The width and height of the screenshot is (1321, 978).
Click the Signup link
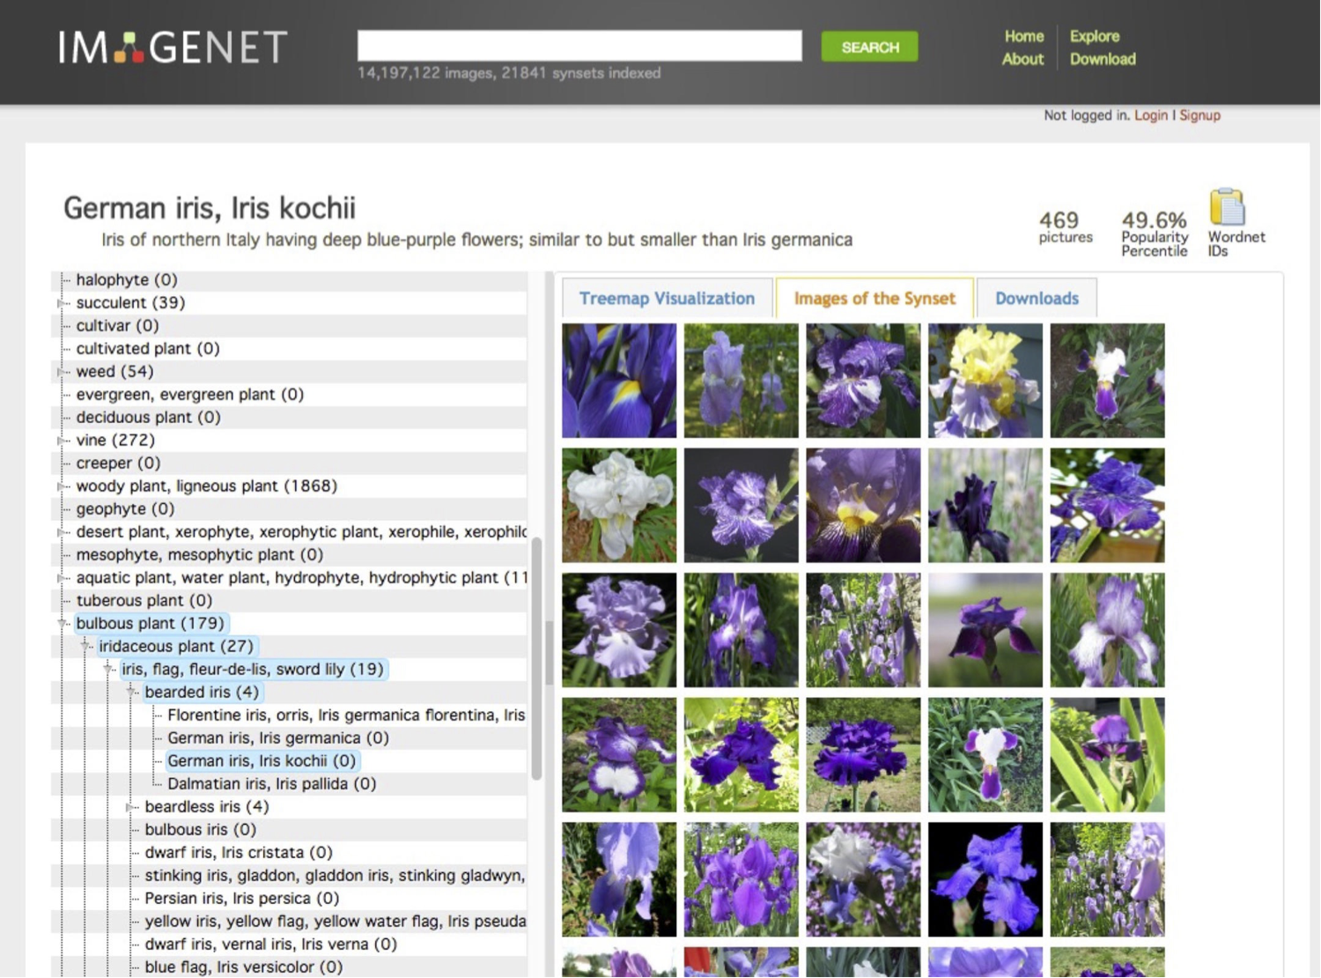(x=1199, y=115)
